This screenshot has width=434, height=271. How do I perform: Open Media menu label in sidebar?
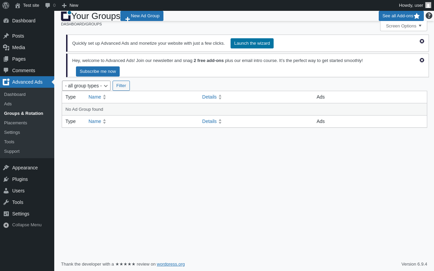[x=19, y=47]
